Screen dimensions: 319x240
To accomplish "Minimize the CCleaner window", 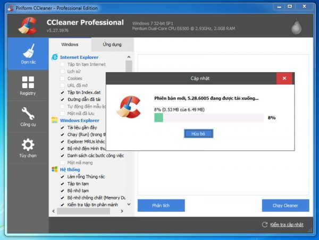I will (x=279, y=7).
